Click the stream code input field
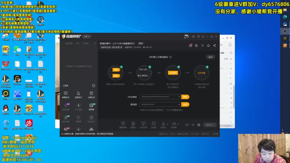Image resolution: width=290 pixels, height=163 pixels. pos(160,104)
